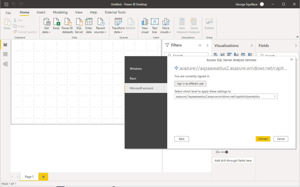Viewport: 300px width, 187px height.
Task: Open Model view from the sidebar
Action: tap(5, 64)
